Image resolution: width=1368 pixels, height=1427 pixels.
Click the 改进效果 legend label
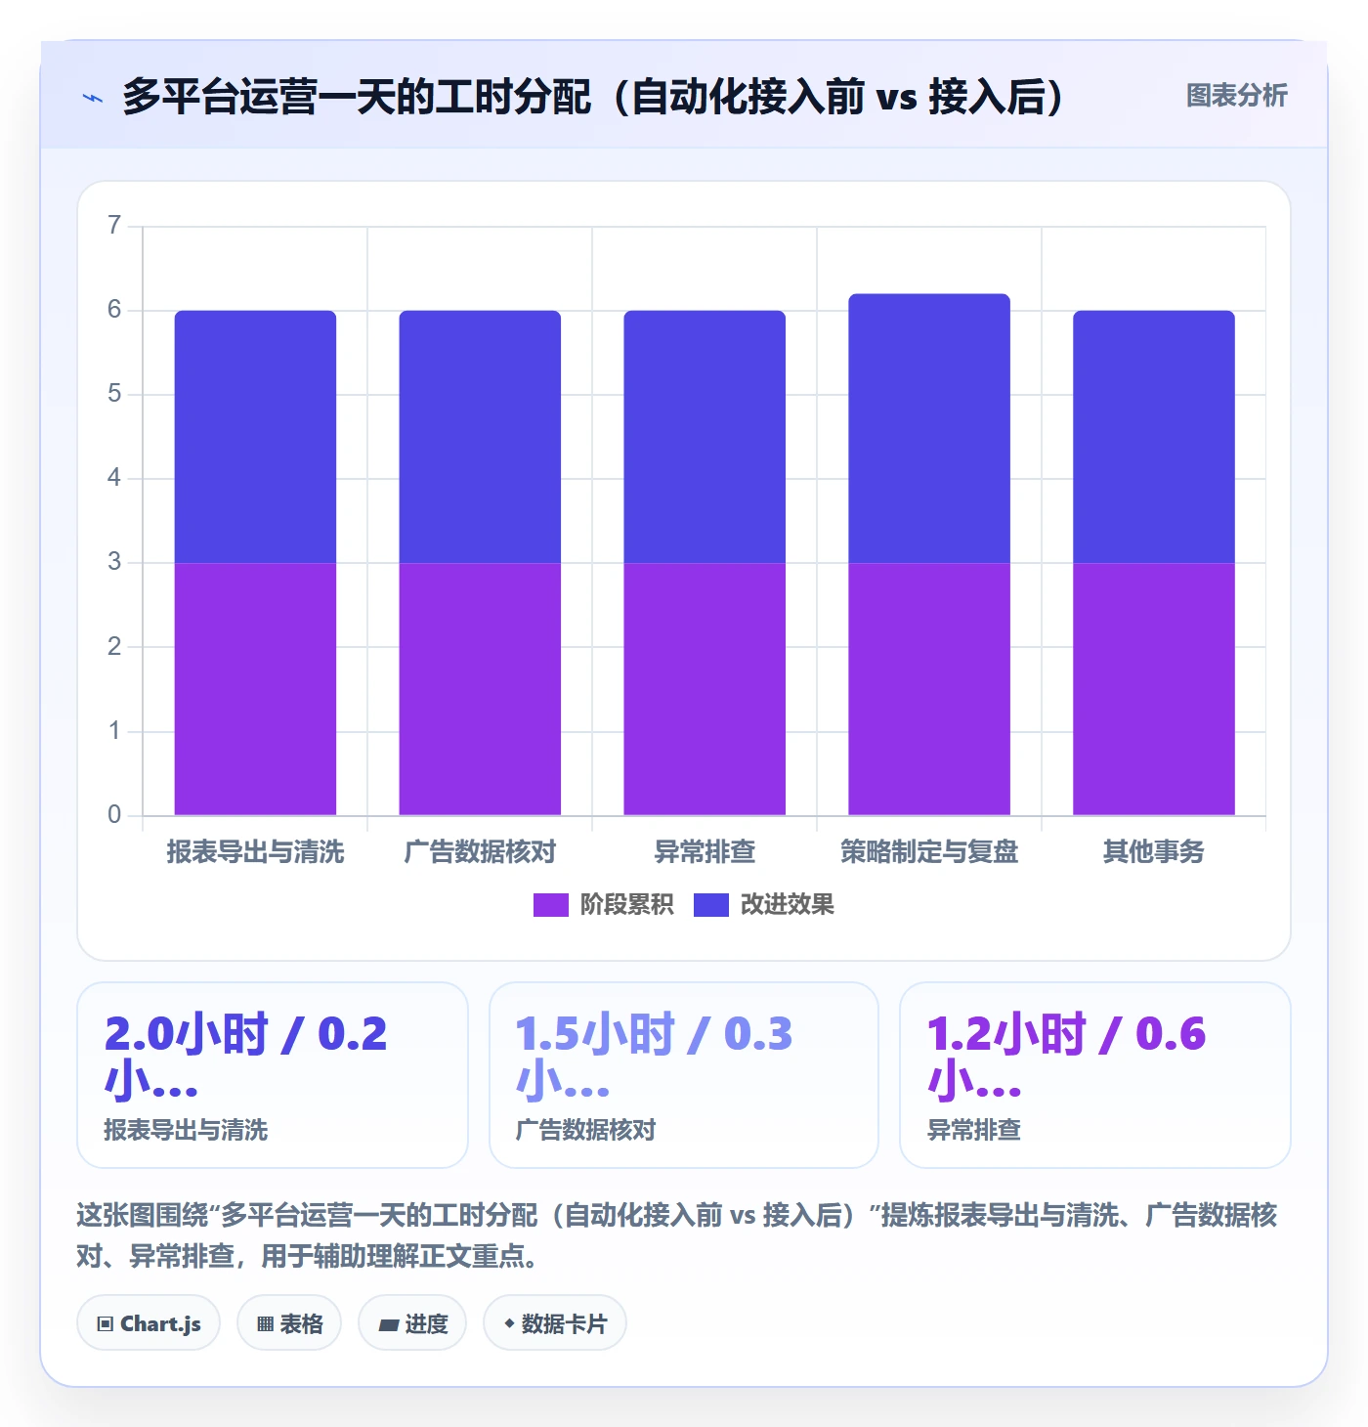coord(787,905)
